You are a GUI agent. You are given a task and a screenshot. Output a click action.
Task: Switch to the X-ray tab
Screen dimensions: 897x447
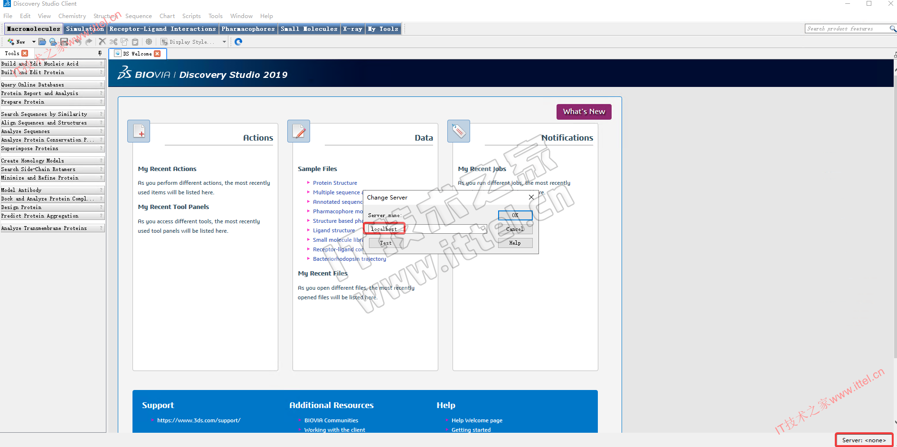tap(353, 29)
